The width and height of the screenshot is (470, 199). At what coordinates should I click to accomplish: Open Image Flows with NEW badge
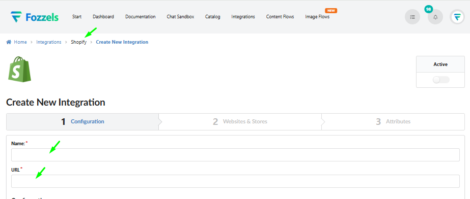click(x=317, y=17)
